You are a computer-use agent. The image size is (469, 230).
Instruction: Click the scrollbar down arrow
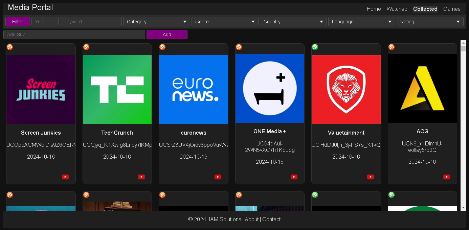(x=464, y=207)
